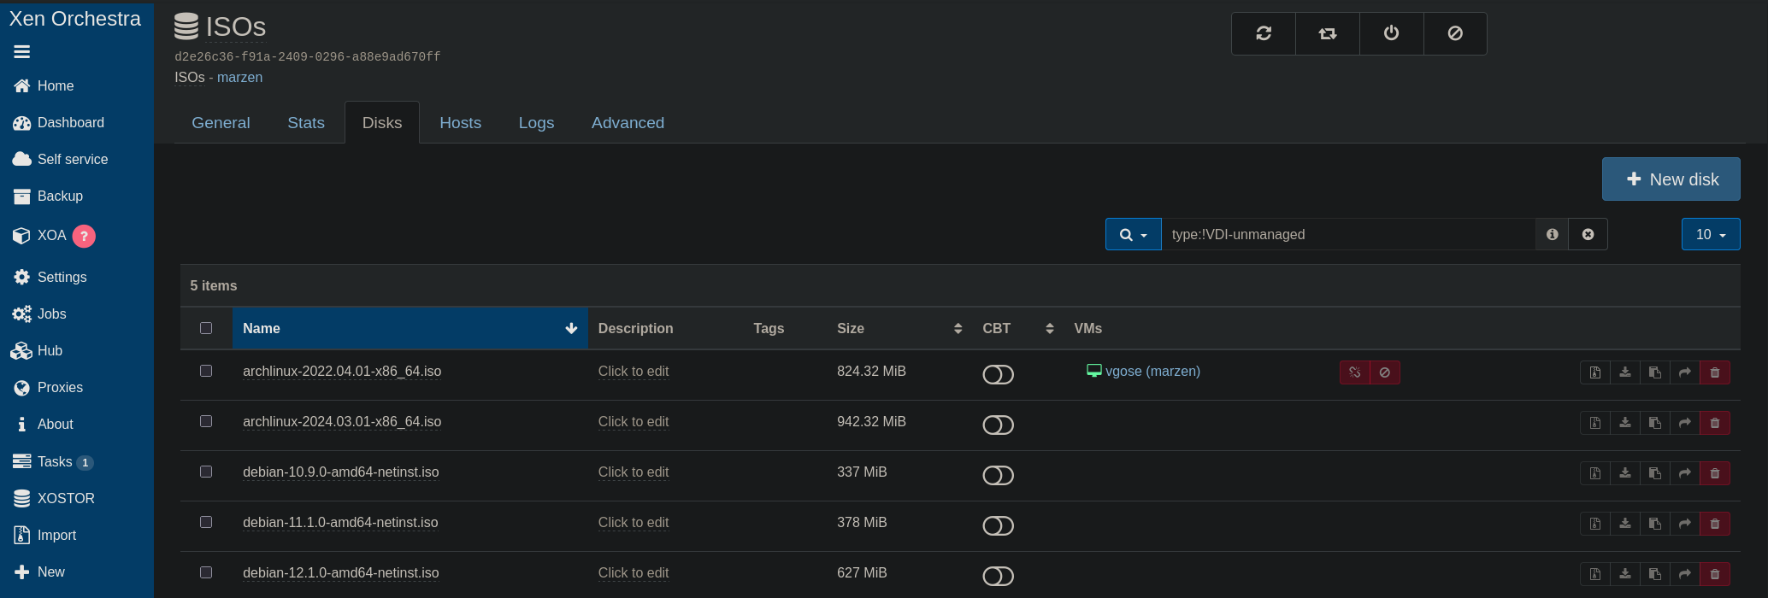1768x598 pixels.
Task: Select all disks via header checkbox
Action: click(206, 328)
